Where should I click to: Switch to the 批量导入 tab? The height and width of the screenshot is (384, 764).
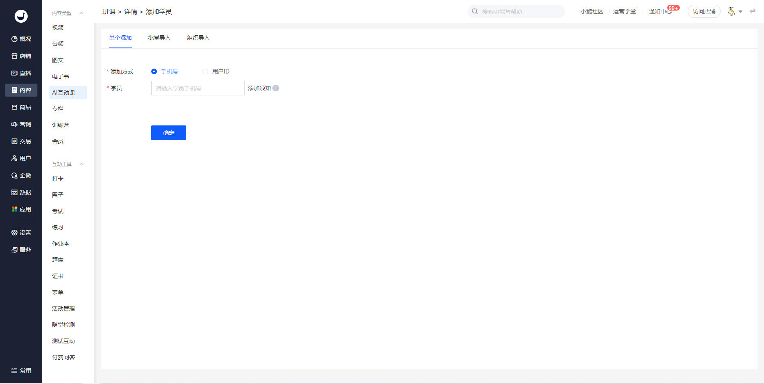[159, 38]
